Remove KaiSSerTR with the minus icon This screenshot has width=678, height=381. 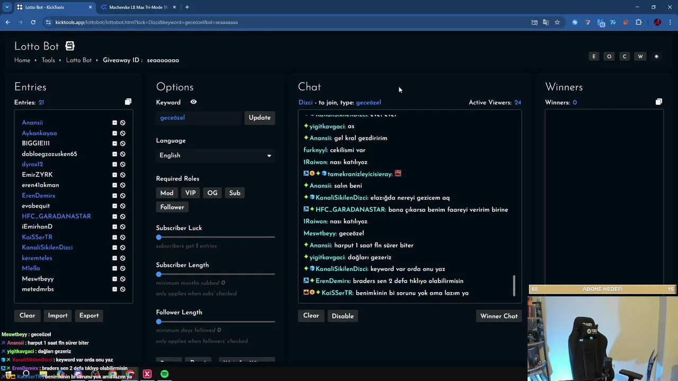[114, 237]
